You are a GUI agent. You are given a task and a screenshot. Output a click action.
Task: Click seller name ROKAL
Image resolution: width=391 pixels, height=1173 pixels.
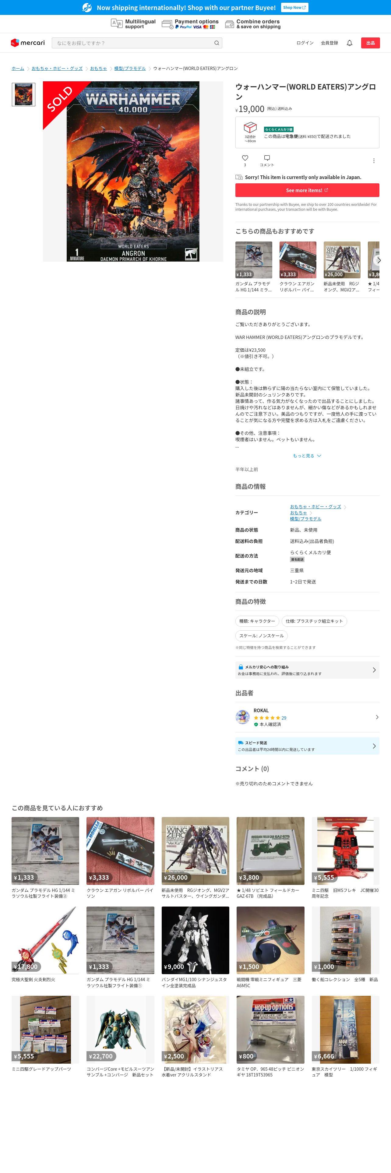[261, 710]
